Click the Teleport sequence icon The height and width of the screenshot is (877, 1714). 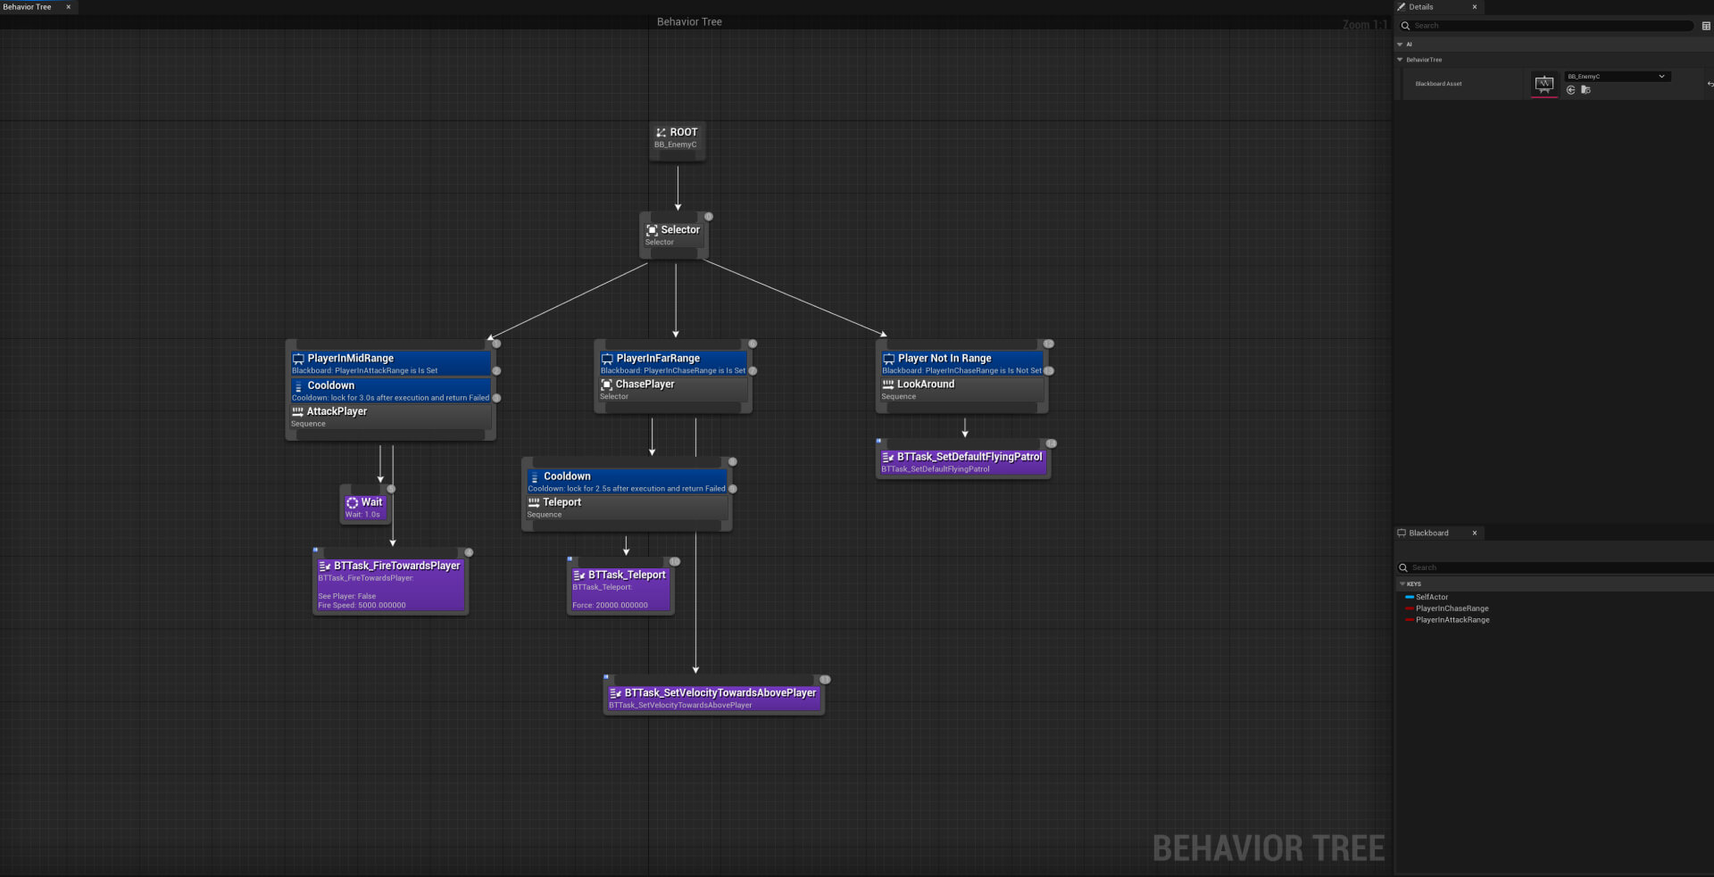[534, 502]
